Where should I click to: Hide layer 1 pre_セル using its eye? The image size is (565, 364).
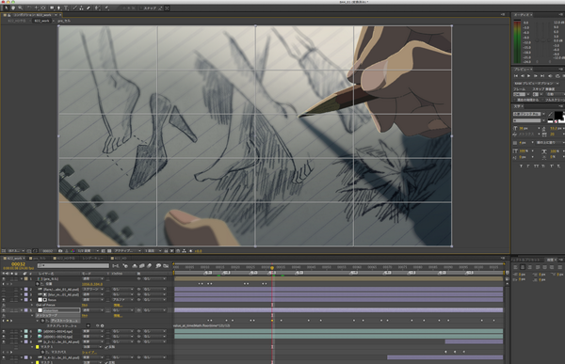pyautogui.click(x=4, y=279)
